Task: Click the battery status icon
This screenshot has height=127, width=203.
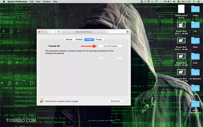Action: [x=169, y=2]
